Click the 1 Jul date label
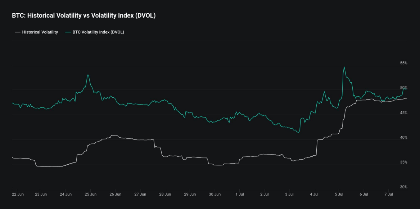420x209 pixels. click(x=239, y=194)
